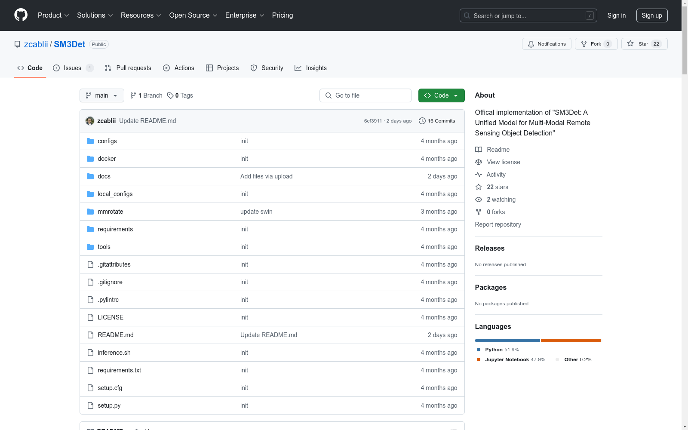Open the 'update swin' commit message

(x=256, y=212)
